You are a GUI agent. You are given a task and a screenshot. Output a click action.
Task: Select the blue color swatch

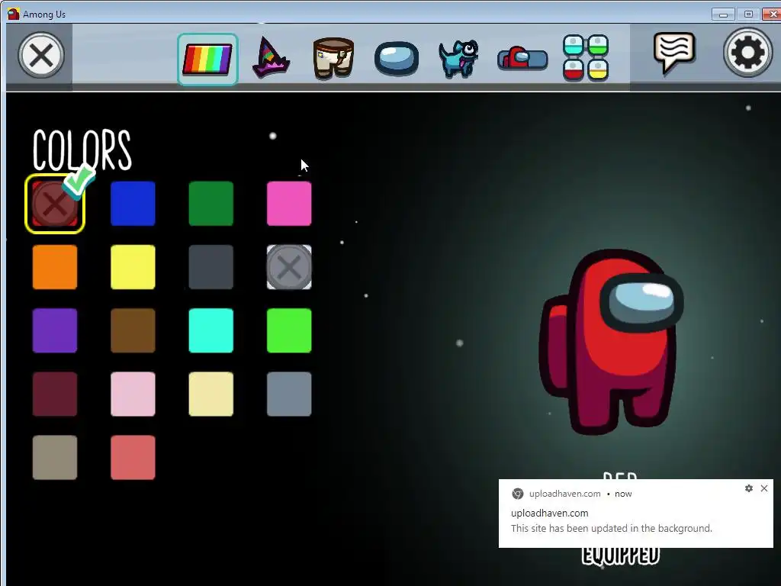coord(133,204)
